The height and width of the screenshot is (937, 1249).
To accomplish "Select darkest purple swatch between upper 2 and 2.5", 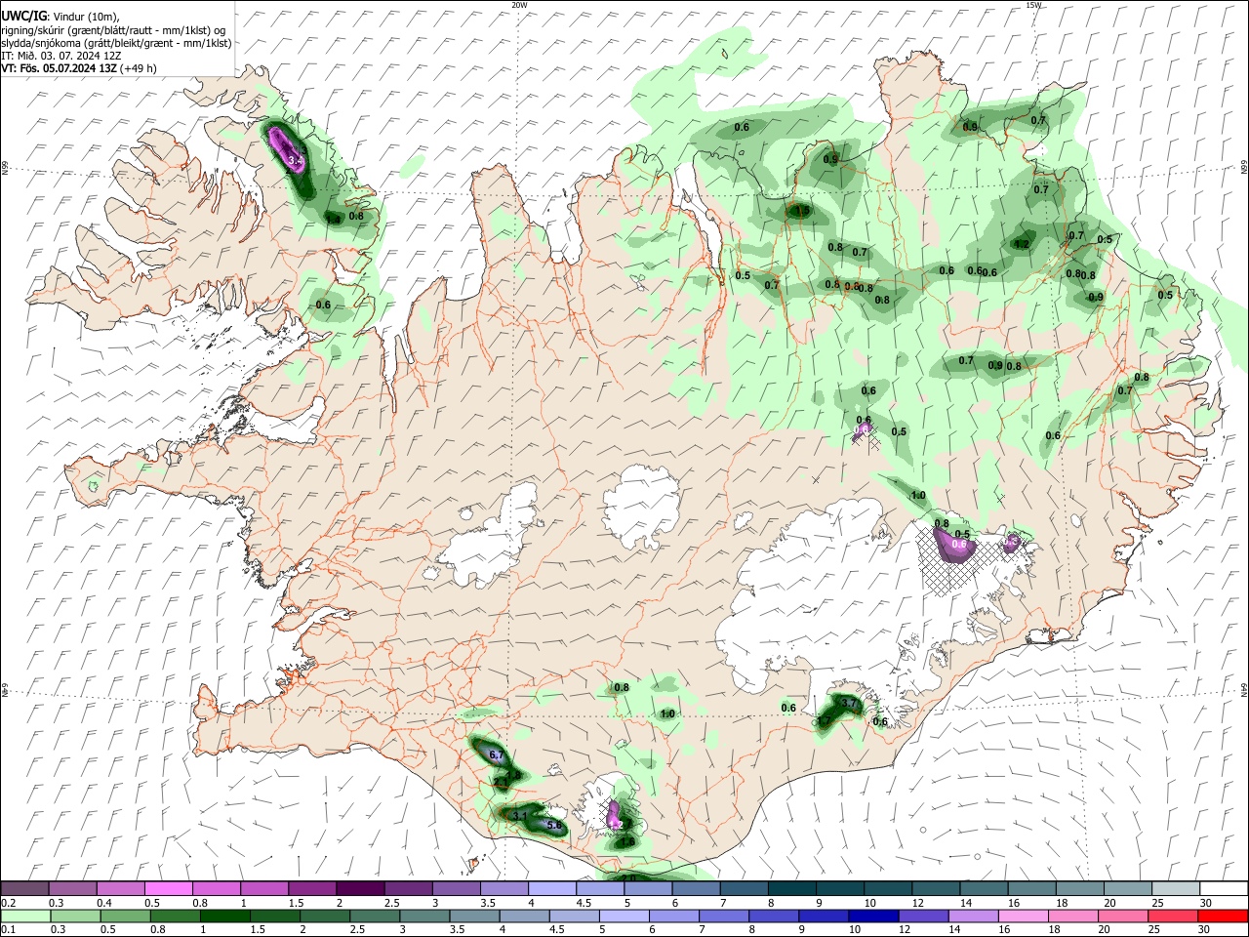I will 360,889.
